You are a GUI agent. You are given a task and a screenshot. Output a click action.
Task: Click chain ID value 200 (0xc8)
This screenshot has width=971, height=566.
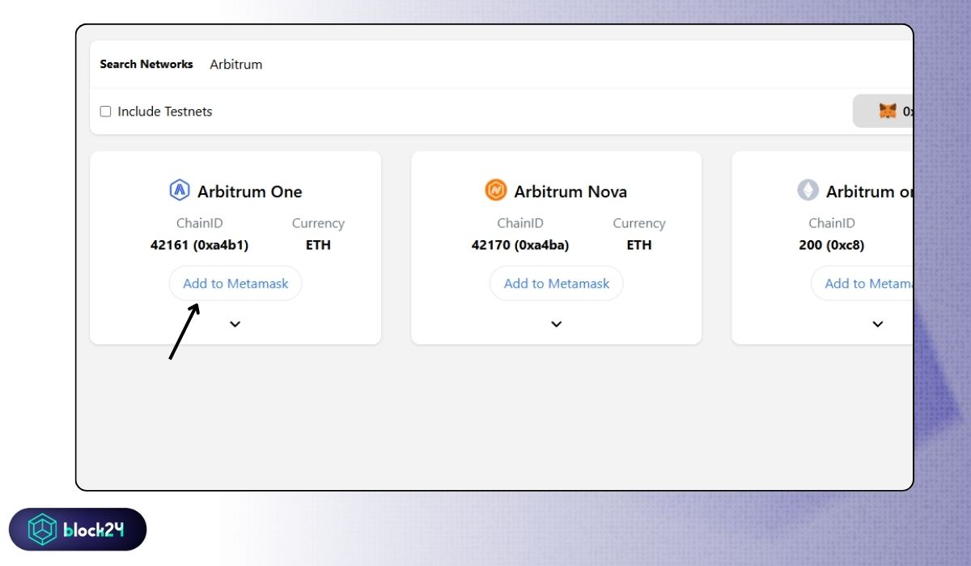coord(831,245)
